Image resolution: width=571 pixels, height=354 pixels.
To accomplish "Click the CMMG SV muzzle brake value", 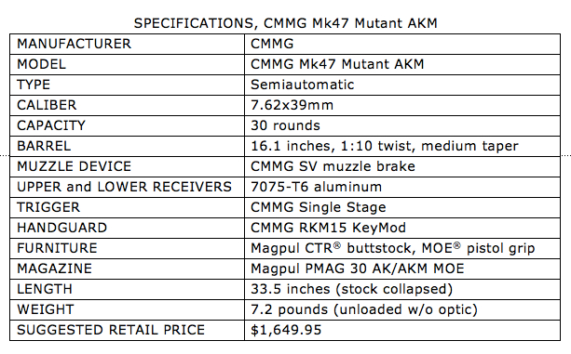I will point(333,166).
